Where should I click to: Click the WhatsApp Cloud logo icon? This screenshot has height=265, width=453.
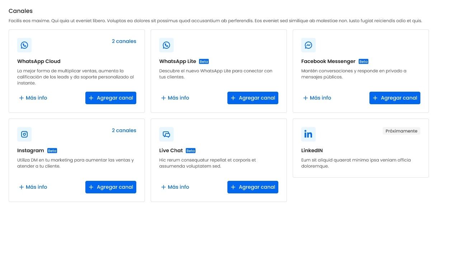pos(24,45)
